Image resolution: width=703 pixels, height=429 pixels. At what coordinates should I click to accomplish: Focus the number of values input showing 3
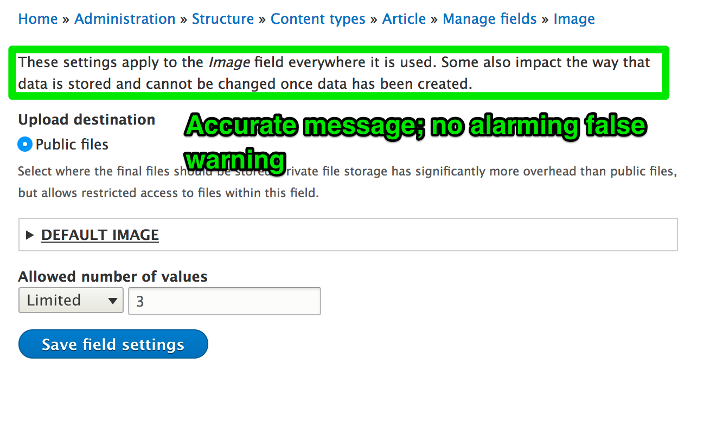pos(224,300)
